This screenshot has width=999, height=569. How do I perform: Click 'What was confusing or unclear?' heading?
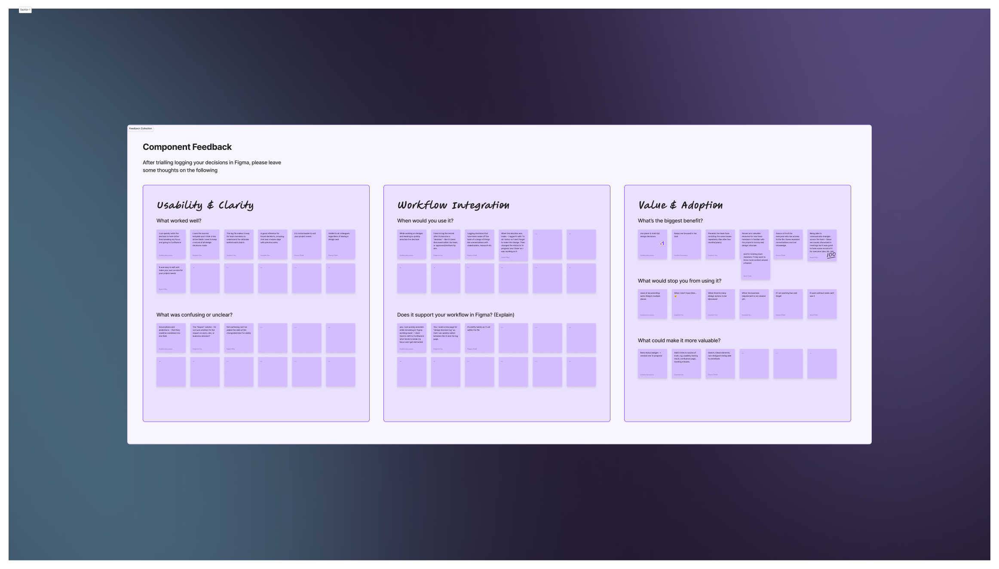tap(194, 315)
